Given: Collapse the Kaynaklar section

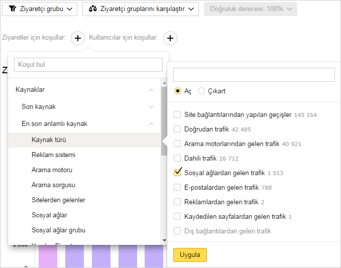Looking at the screenshot, I should pyautogui.click(x=151, y=90).
